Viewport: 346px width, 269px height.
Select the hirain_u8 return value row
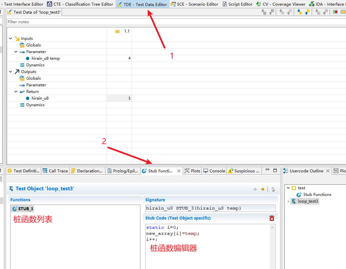pyautogui.click(x=40, y=98)
